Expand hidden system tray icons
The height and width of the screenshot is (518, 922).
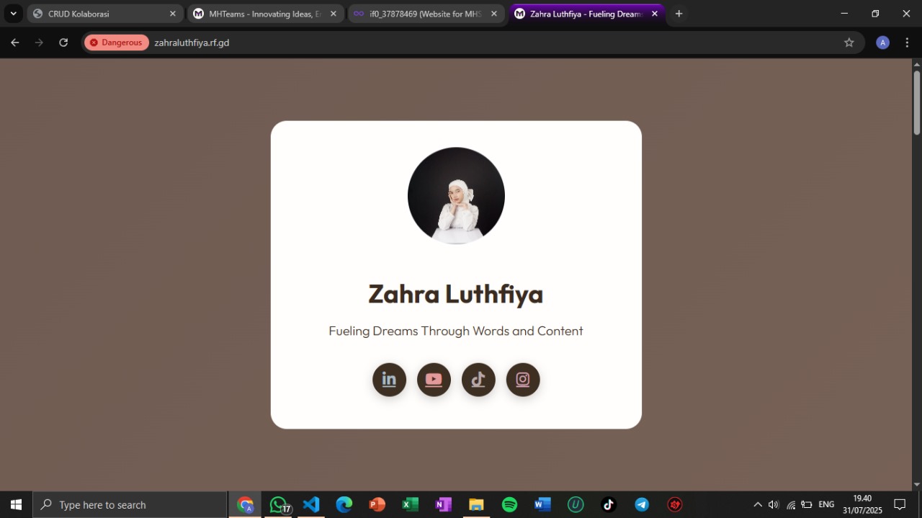(x=757, y=504)
